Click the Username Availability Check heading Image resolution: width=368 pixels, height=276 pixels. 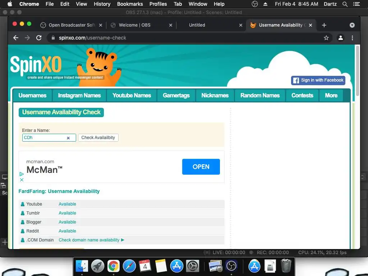pyautogui.click(x=61, y=112)
